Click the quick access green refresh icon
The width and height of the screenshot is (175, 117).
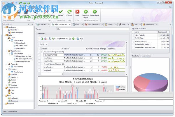(20, 3)
